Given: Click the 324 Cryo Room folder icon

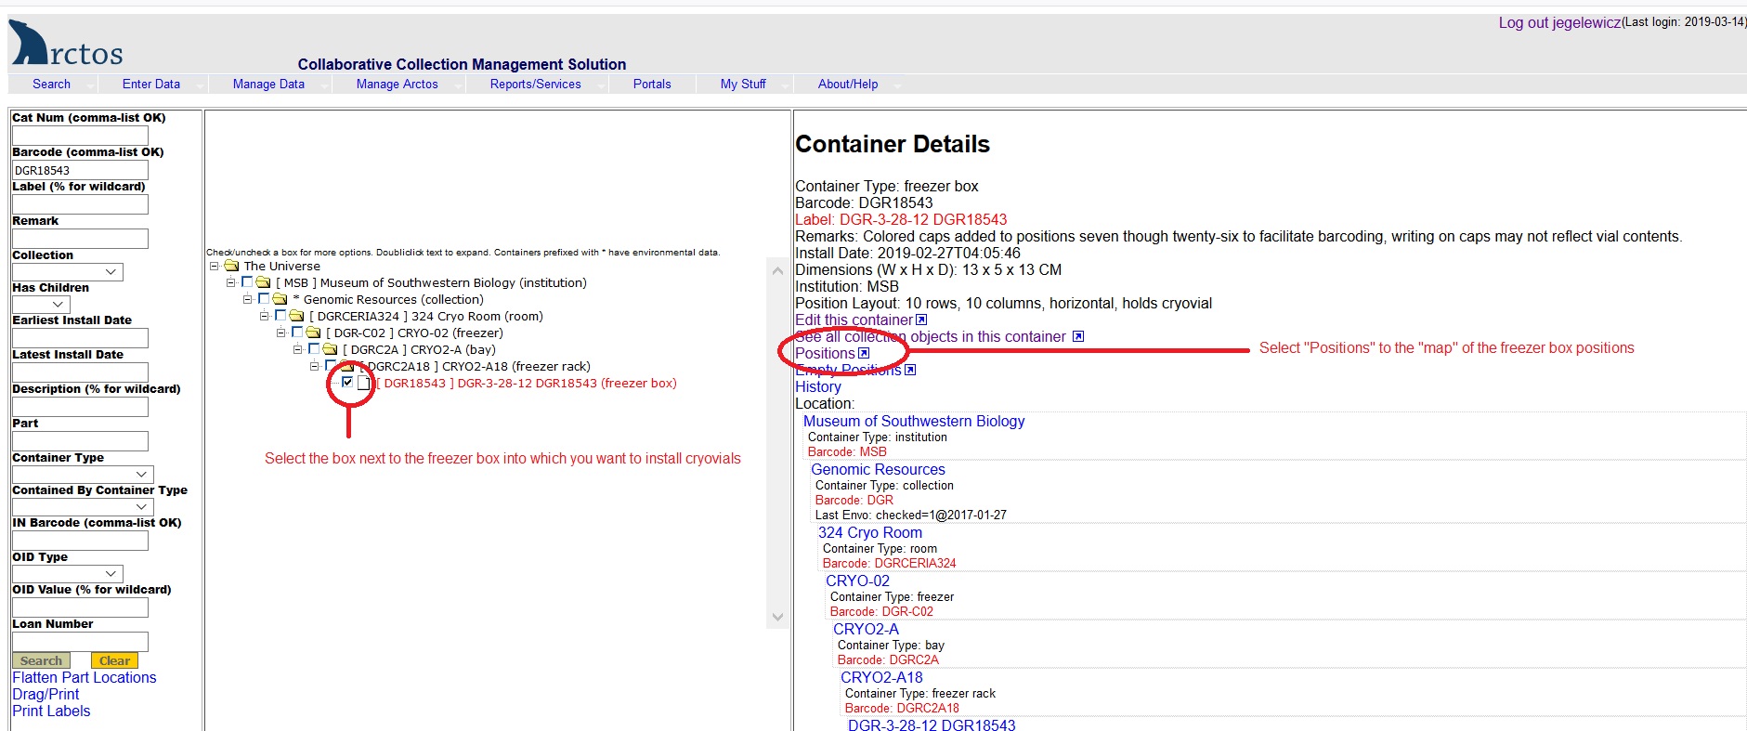Looking at the screenshot, I should pos(296,316).
